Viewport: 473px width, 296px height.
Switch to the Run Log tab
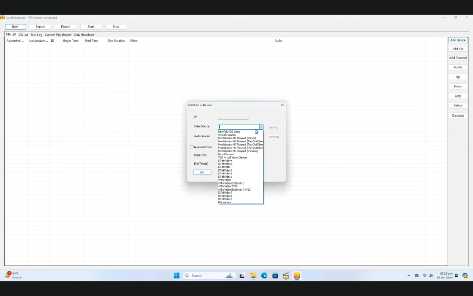click(36, 35)
